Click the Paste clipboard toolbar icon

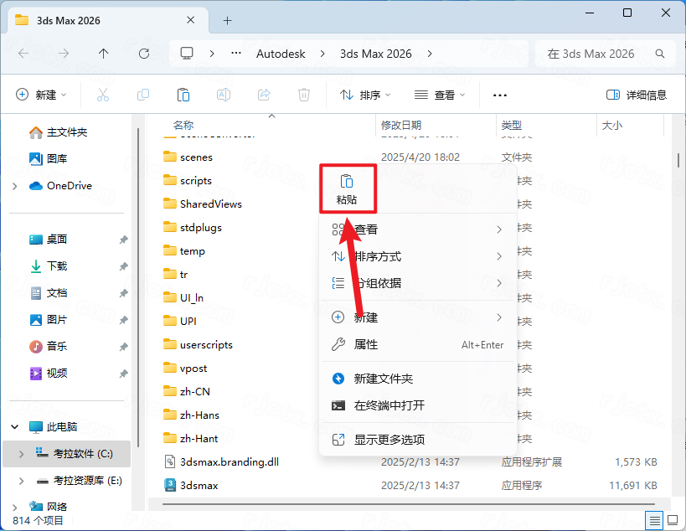[183, 95]
